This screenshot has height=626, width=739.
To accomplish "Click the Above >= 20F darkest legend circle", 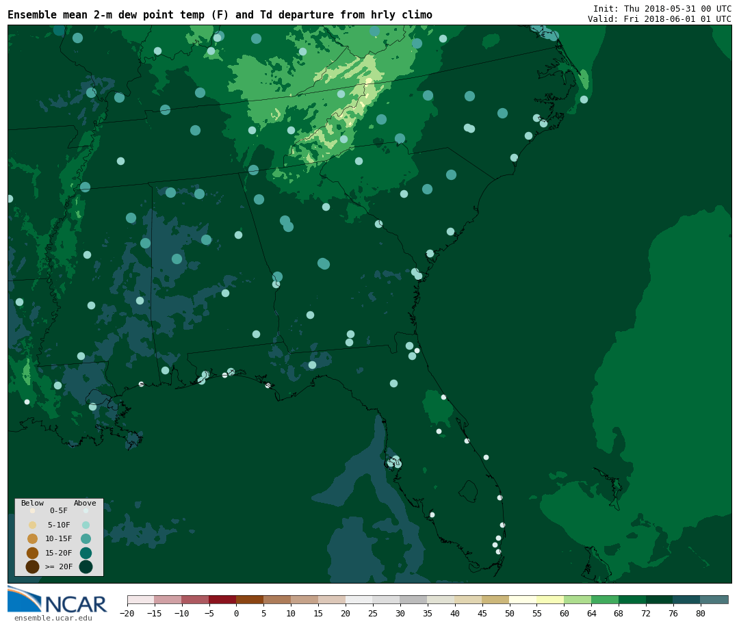I will tap(86, 566).
